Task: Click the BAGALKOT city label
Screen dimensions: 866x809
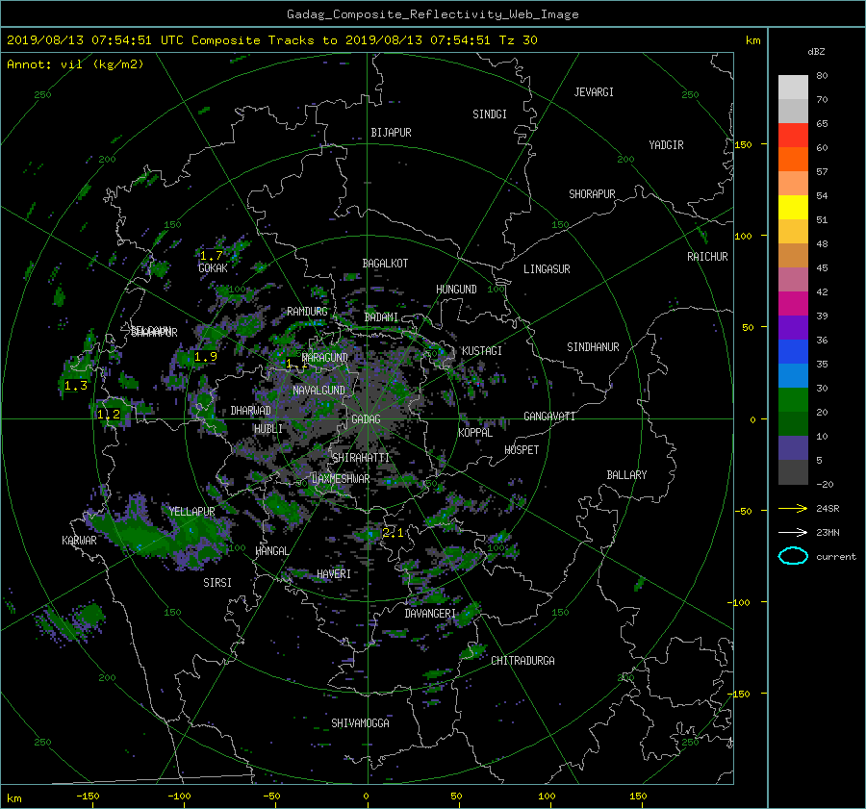Action: (385, 264)
